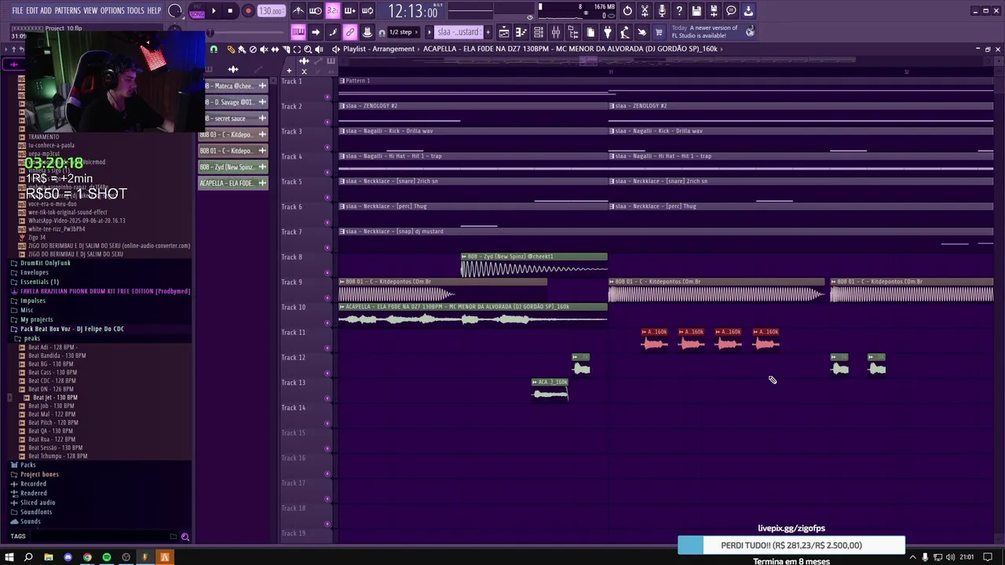Click the 808 - Zyd clip on Track 8
Viewport: 1005px width, 565px height.
(x=534, y=265)
